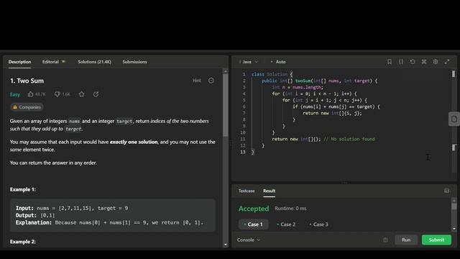Click the Easy difficulty label
This screenshot has width=460, height=259.
click(x=15, y=94)
